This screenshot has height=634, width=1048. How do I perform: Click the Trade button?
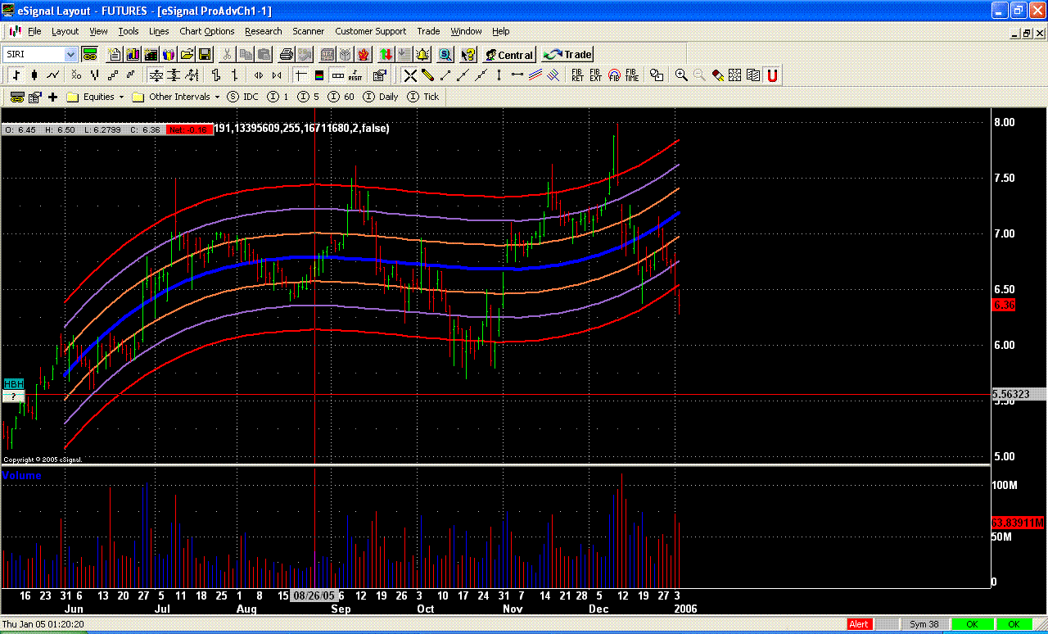(x=567, y=55)
